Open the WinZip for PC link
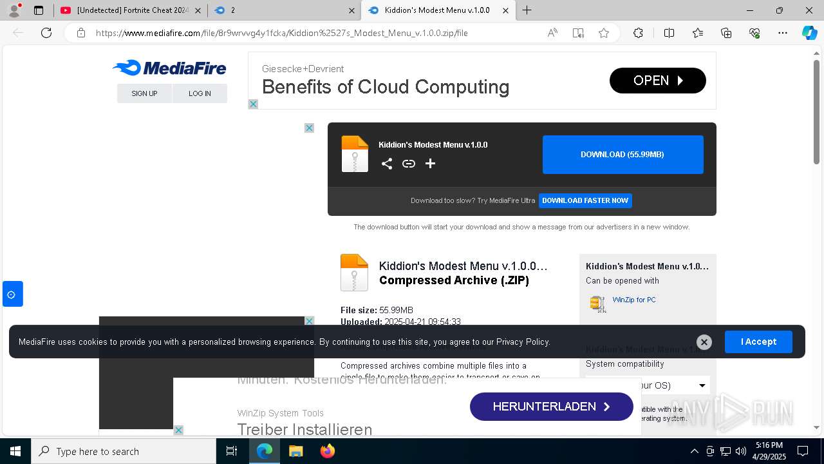824x464 pixels. coord(634,300)
